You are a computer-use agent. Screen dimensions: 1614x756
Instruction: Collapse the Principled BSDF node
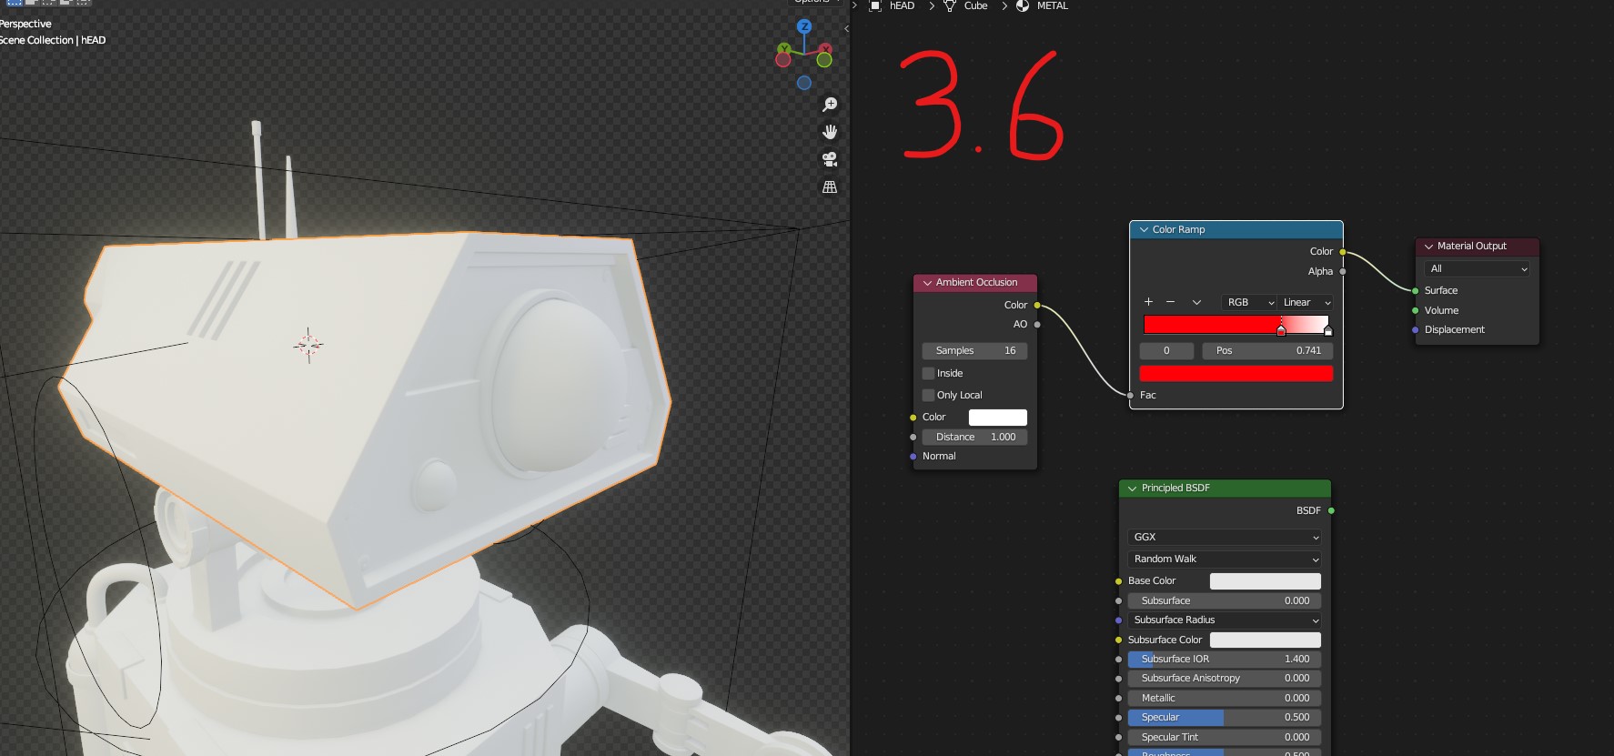pyautogui.click(x=1133, y=489)
